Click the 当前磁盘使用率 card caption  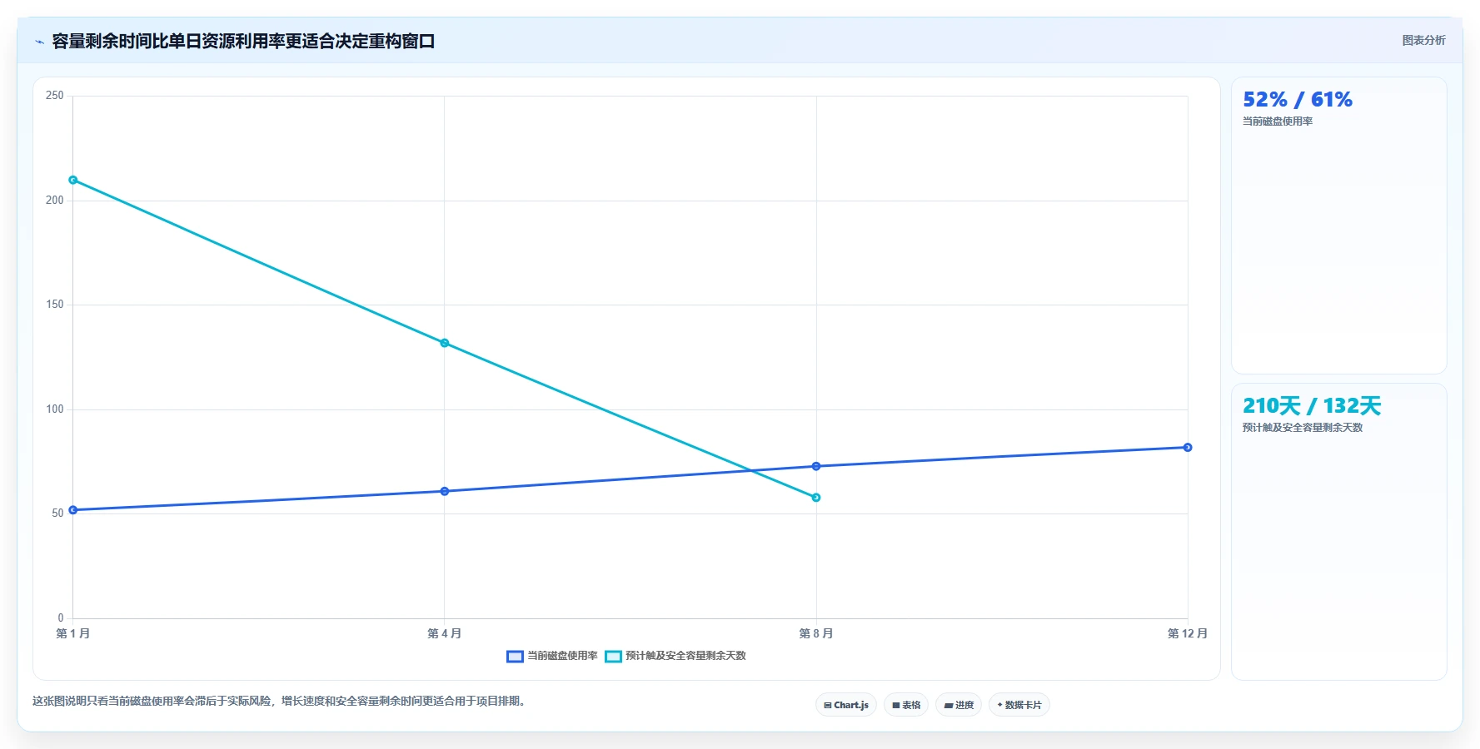1278,122
